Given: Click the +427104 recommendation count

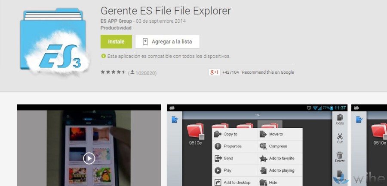Looking at the screenshot, I should (230, 72).
